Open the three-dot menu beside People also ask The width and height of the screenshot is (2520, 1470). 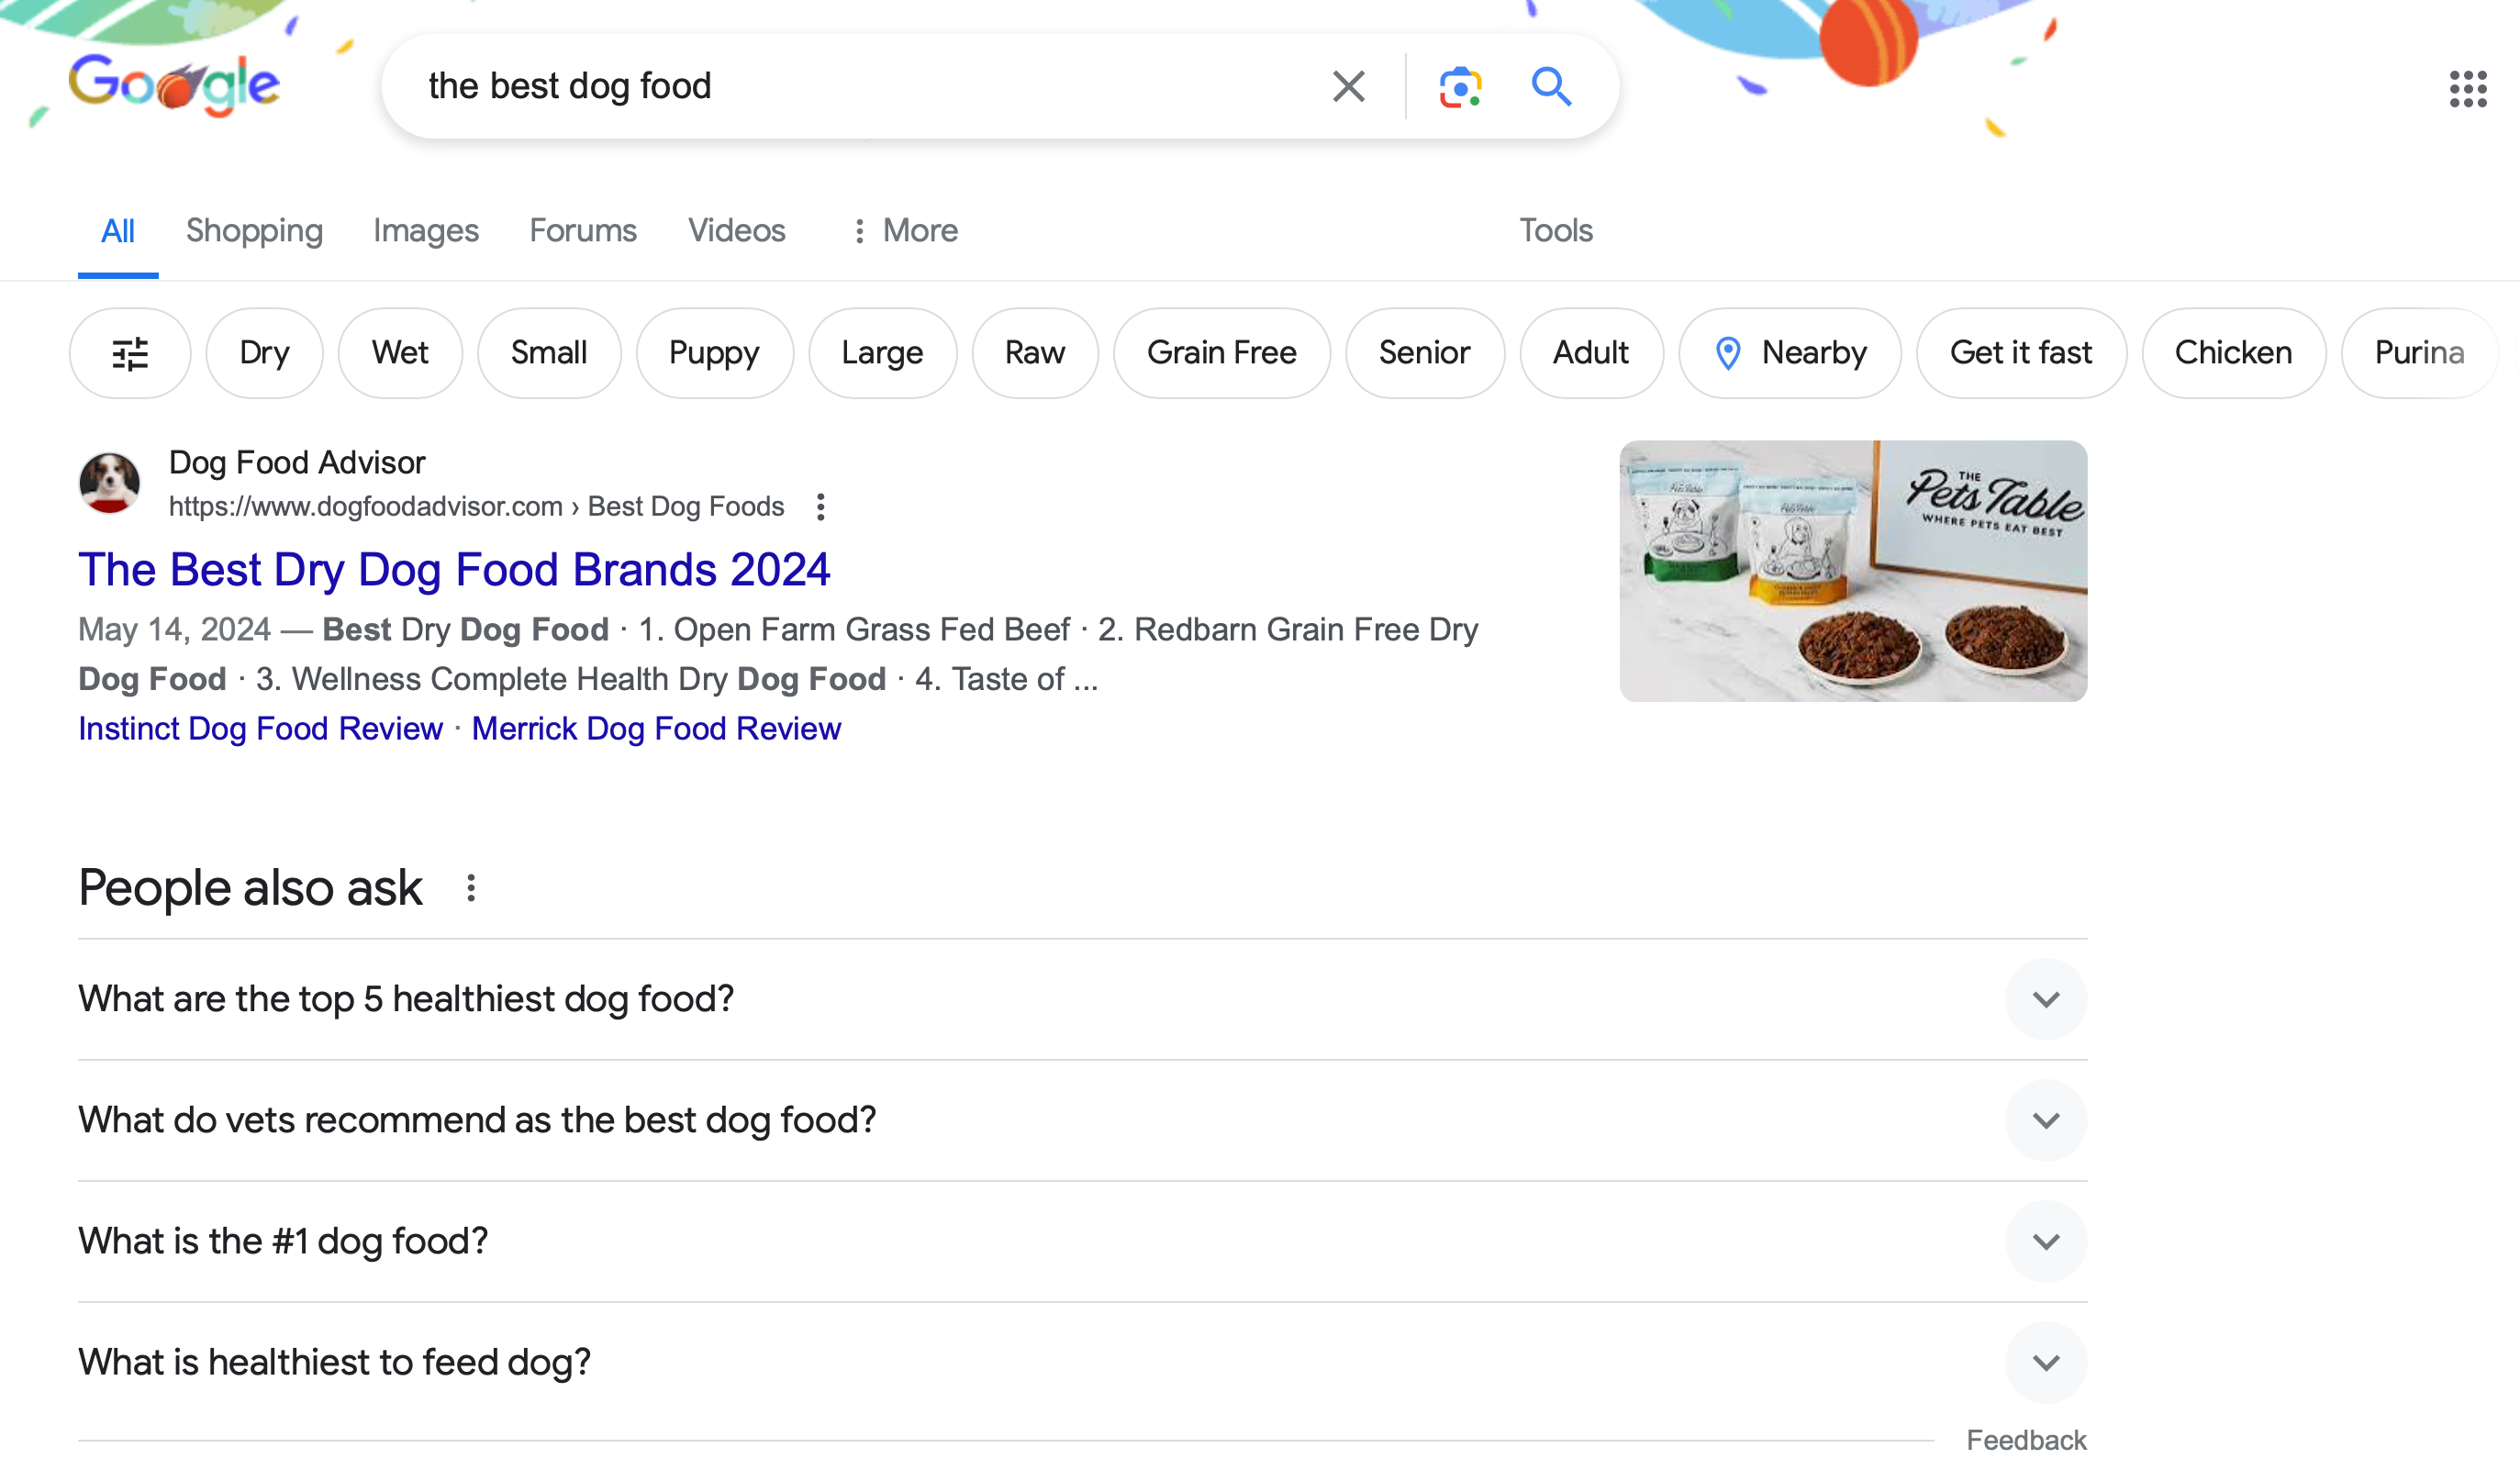pyautogui.click(x=471, y=888)
